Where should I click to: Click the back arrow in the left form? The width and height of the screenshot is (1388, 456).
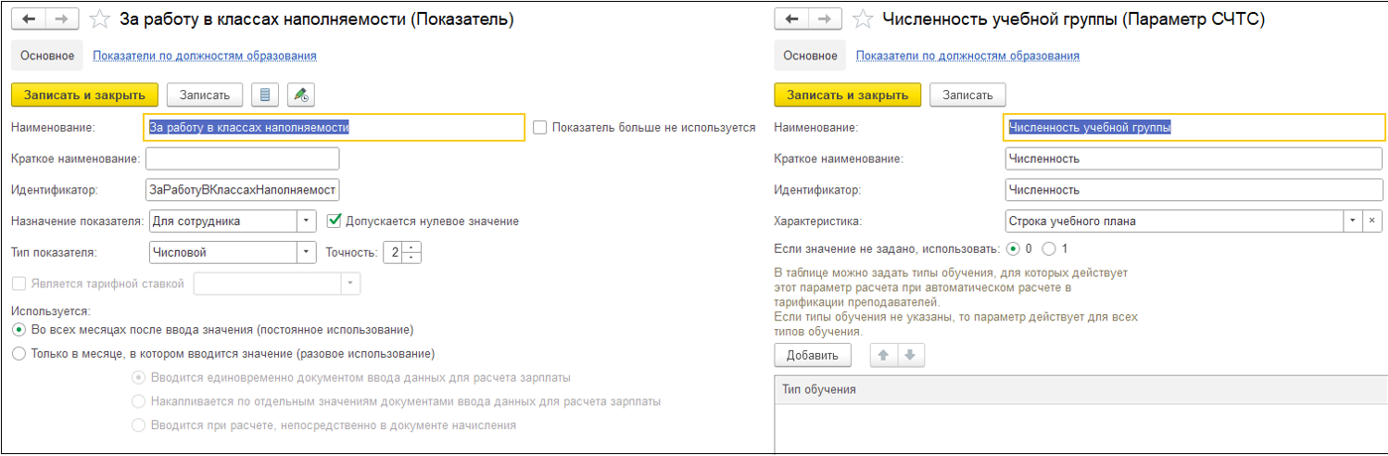[x=29, y=19]
